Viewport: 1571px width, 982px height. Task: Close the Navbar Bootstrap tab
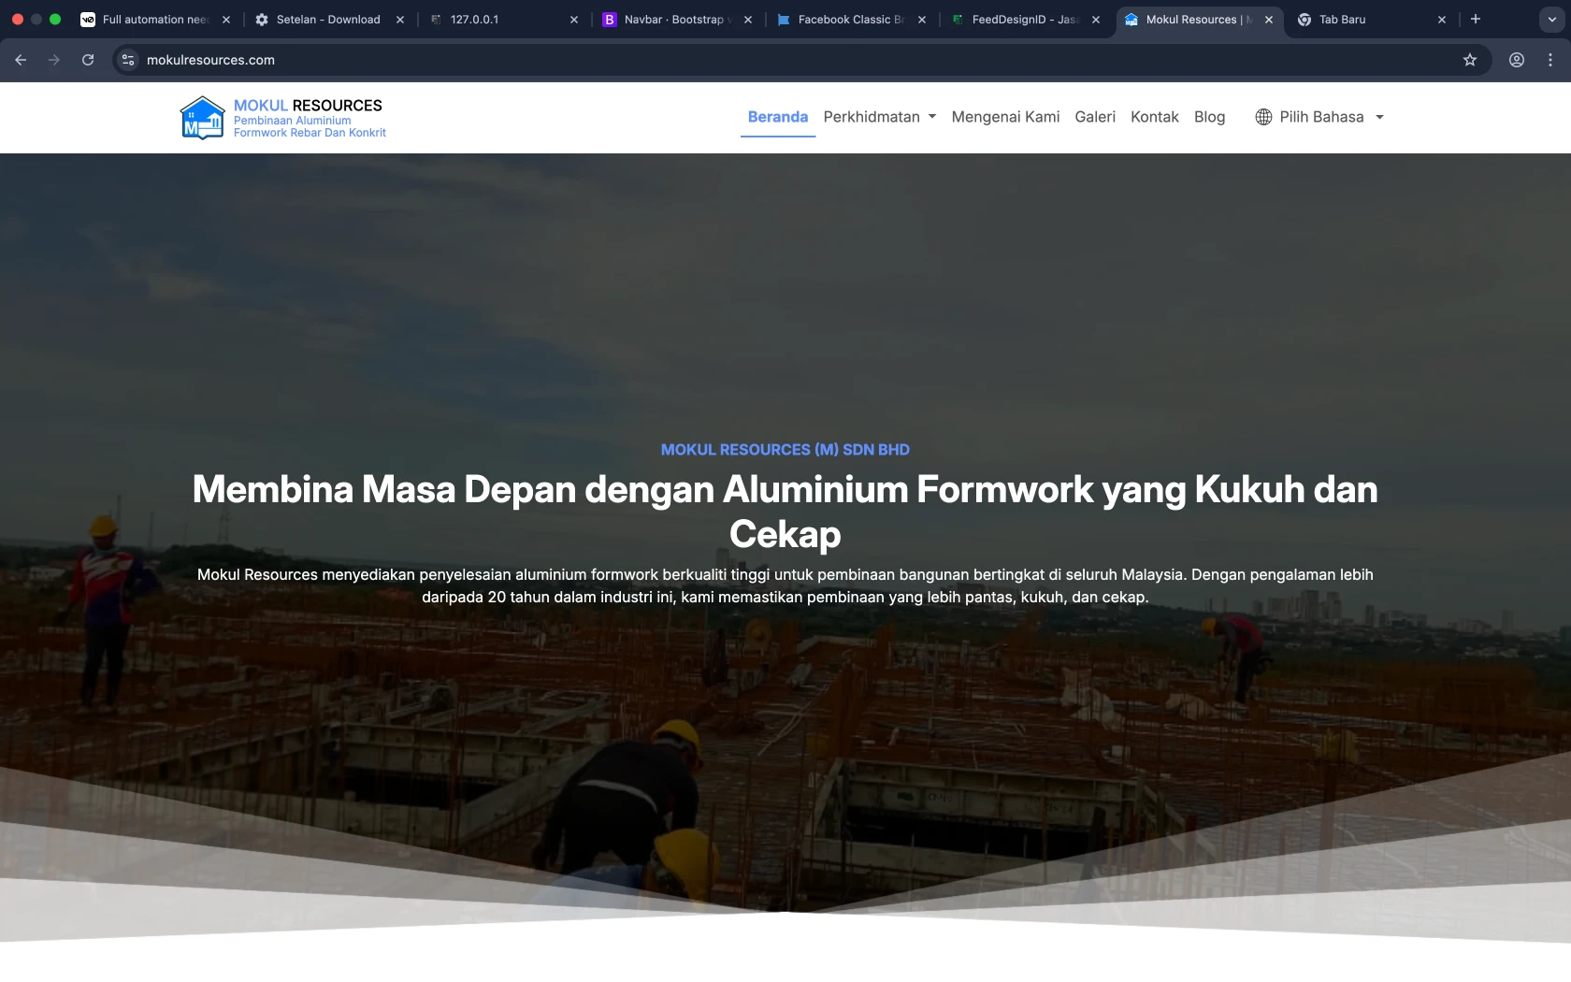coord(748,20)
